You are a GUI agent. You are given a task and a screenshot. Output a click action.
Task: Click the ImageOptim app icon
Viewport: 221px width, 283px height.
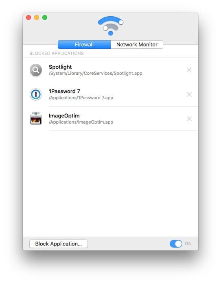pyautogui.click(x=36, y=119)
